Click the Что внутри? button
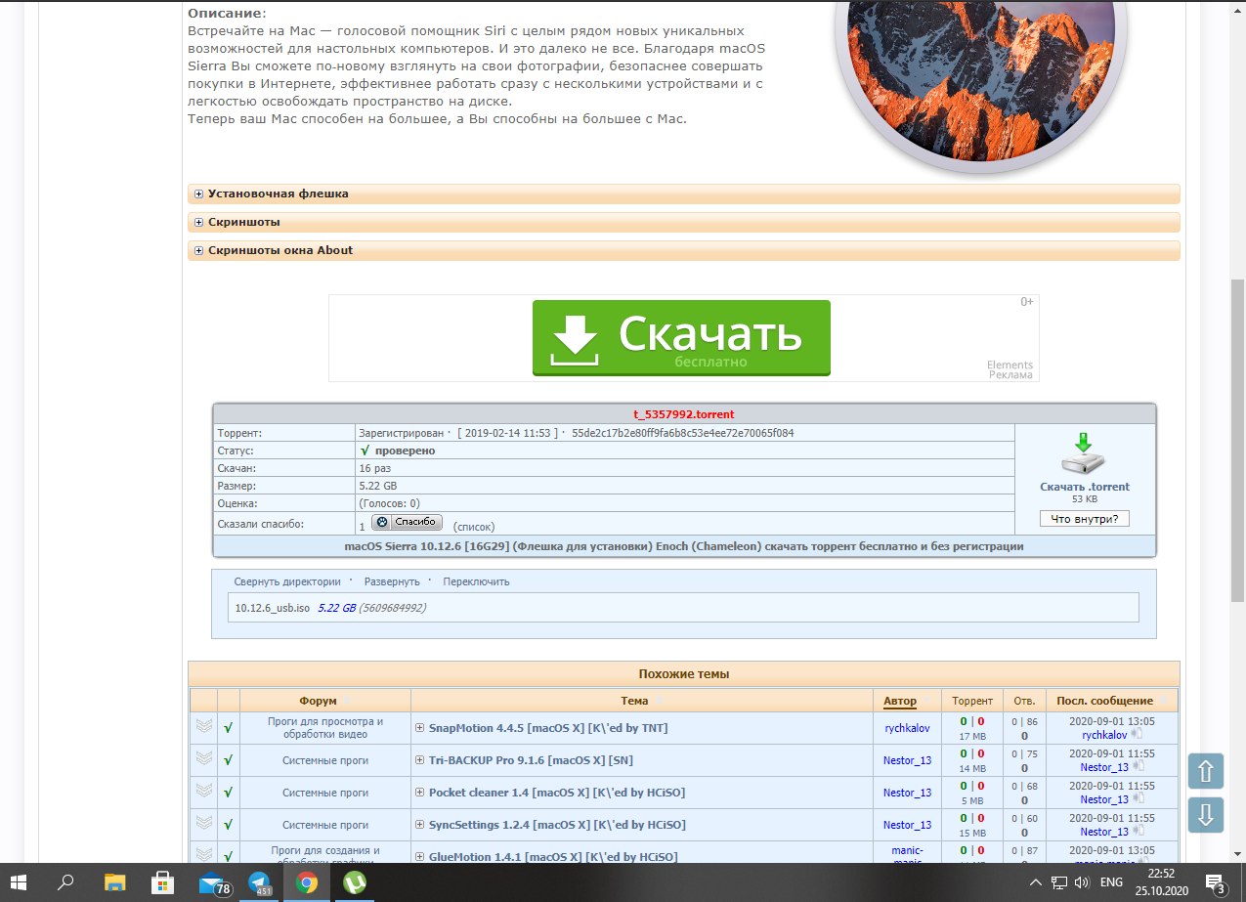This screenshot has height=902, width=1246. pyautogui.click(x=1084, y=518)
